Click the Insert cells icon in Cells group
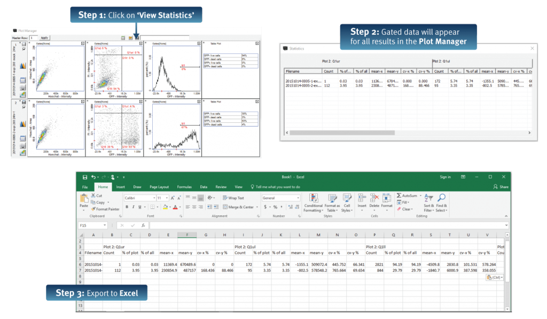547x319 pixels. point(362,199)
